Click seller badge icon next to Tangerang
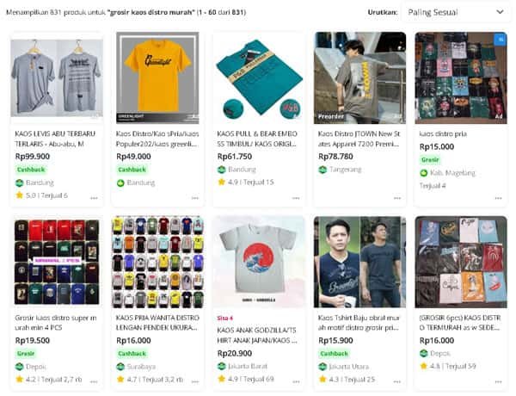The image size is (516, 396). [x=322, y=170]
